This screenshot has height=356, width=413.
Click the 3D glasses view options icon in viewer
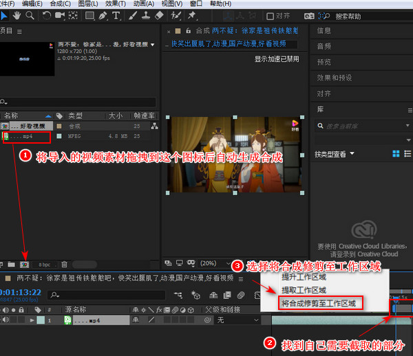191,263
